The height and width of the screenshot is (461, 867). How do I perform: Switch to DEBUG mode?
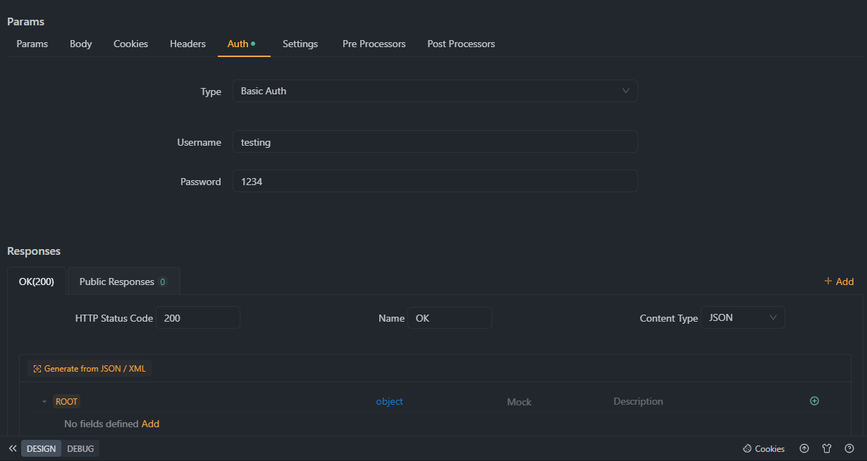click(x=80, y=448)
